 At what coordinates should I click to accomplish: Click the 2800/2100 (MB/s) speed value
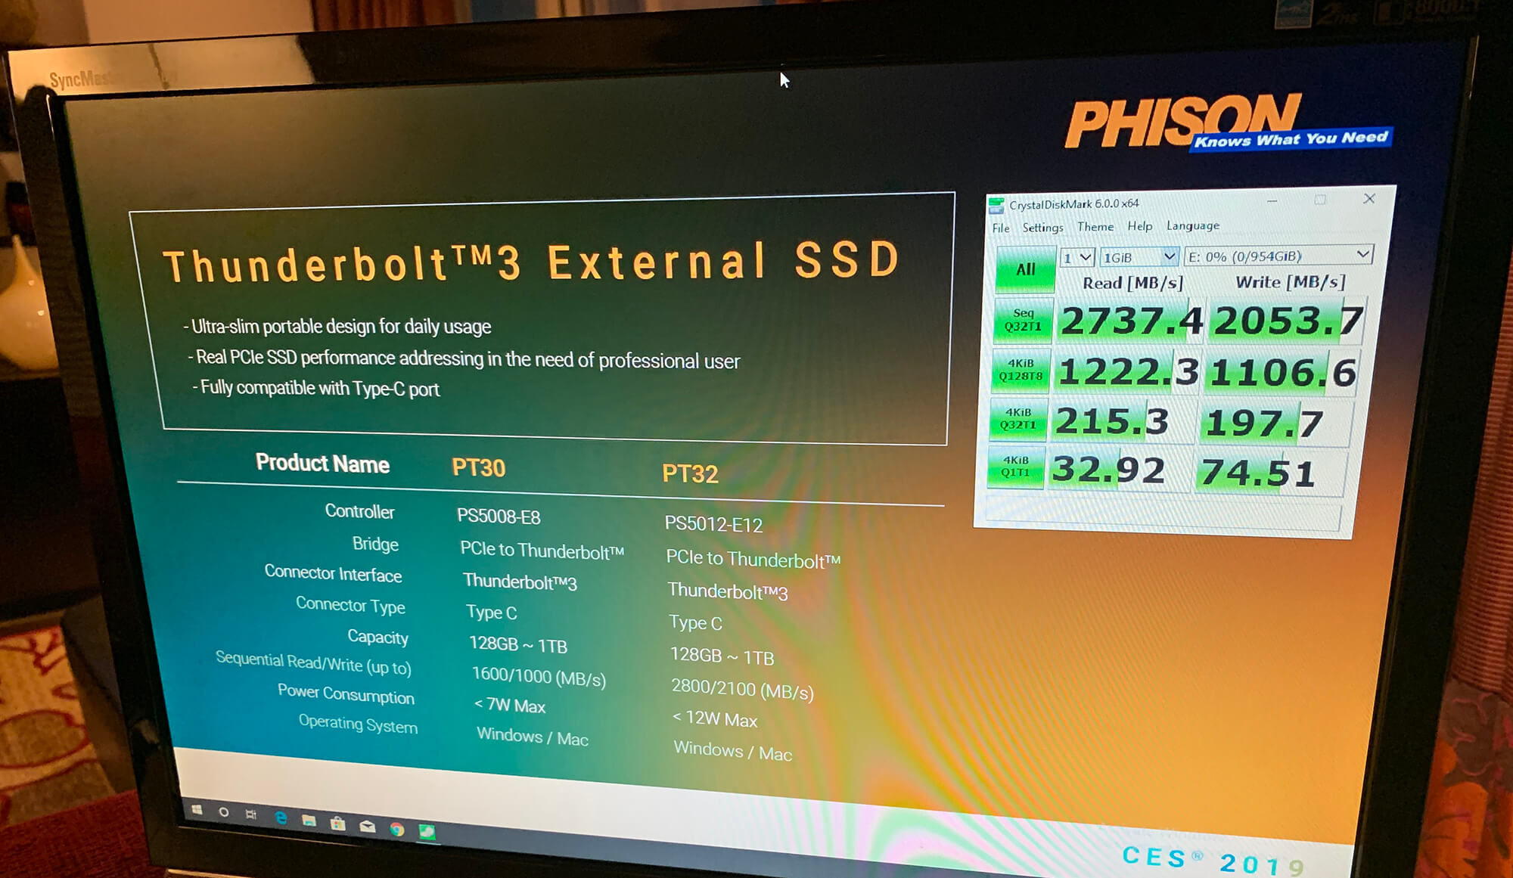(x=742, y=689)
